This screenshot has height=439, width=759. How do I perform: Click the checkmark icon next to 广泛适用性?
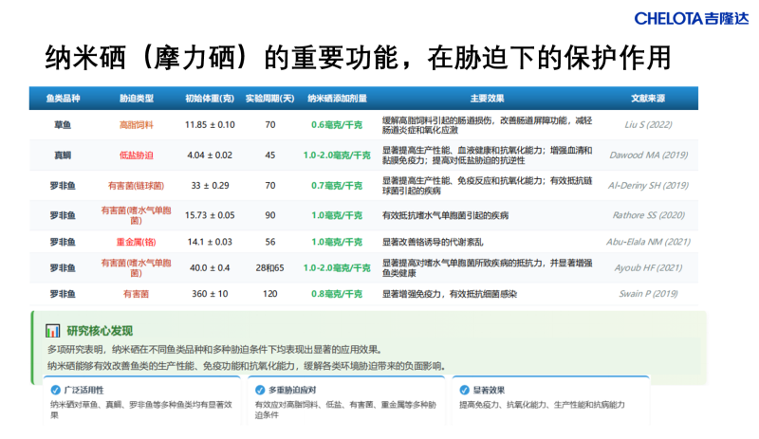[54, 390]
